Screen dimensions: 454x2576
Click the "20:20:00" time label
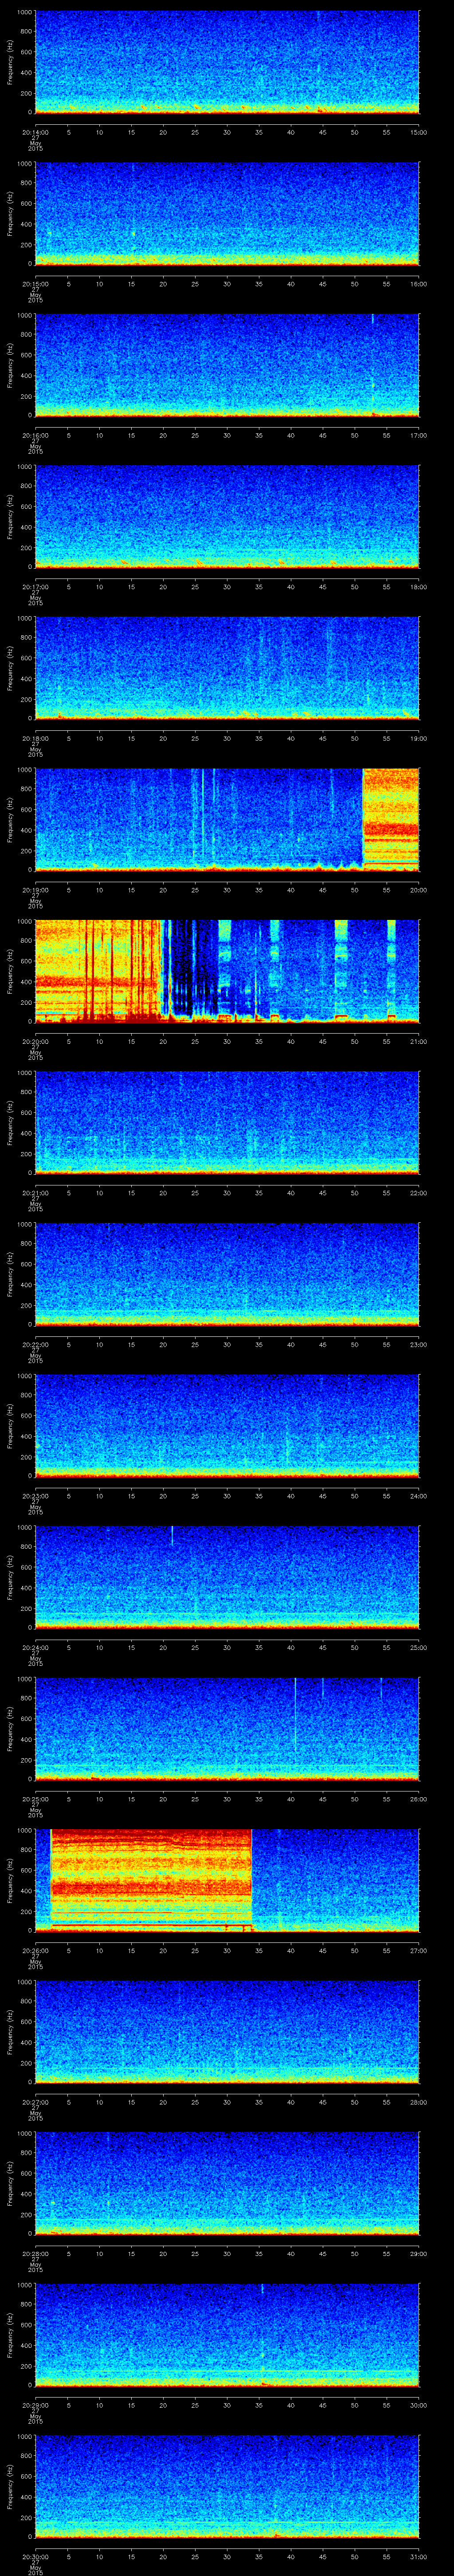coord(35,1041)
